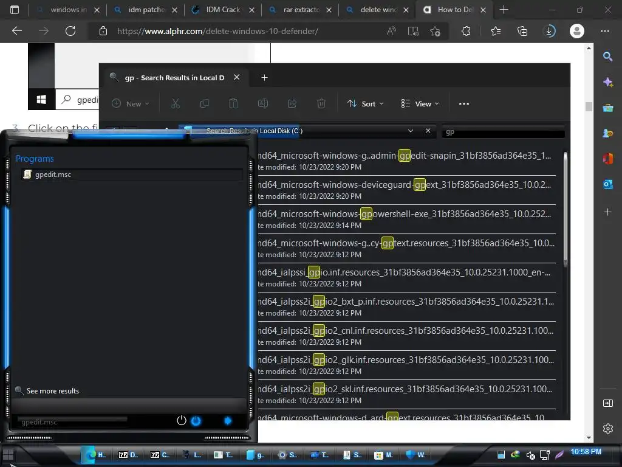The image size is (622, 467).
Task: Click the blue arrow icon next to power options
Action: coord(228,421)
